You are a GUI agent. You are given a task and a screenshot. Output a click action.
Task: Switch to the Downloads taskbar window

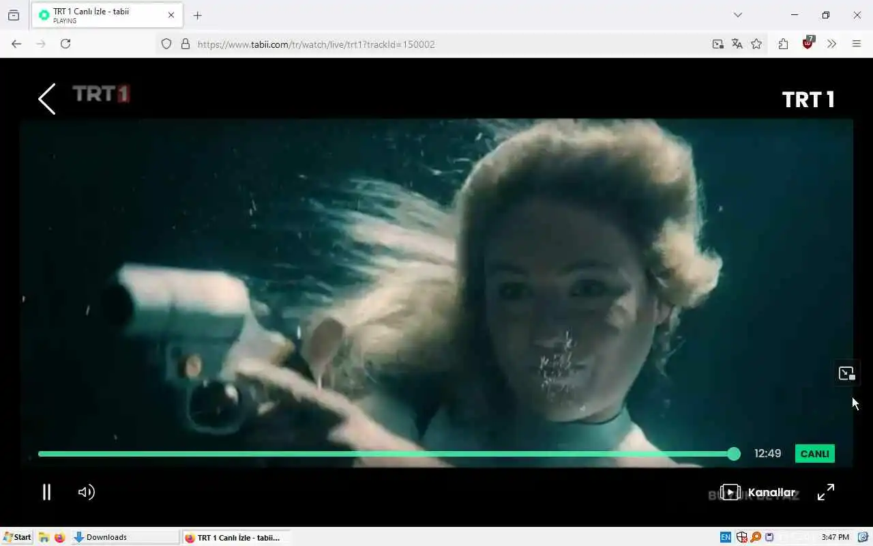124,537
